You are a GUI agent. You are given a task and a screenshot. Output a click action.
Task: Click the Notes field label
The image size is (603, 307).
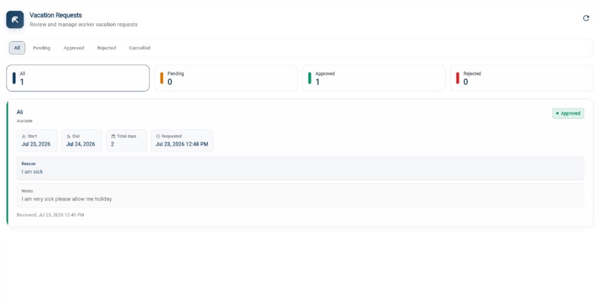tap(27, 191)
